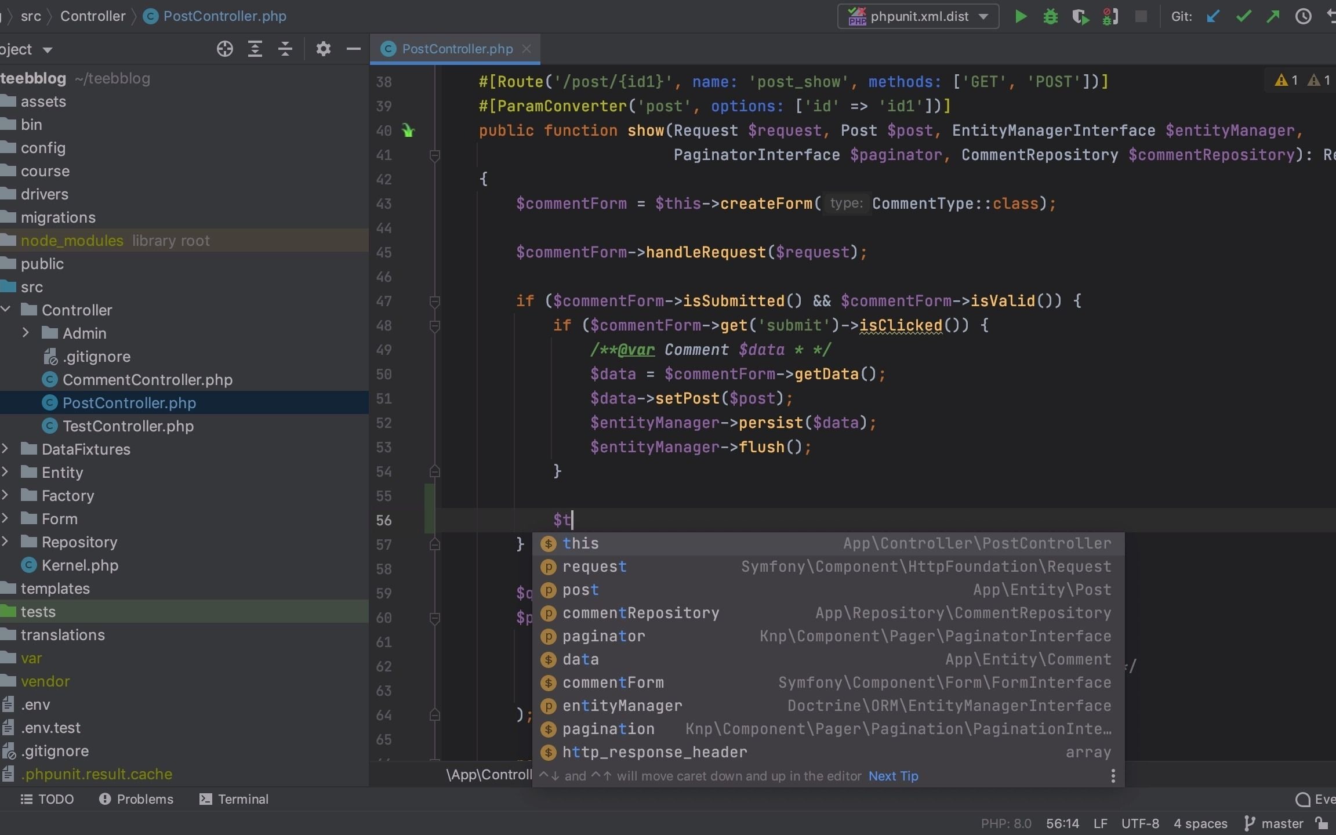Open the Project panel settings gear

324,49
